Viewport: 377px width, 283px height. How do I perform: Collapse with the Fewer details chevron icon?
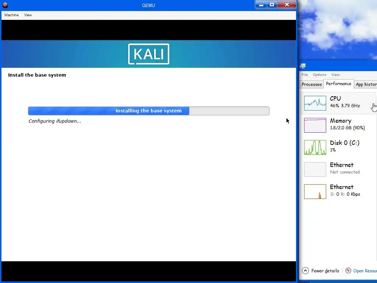coord(305,271)
